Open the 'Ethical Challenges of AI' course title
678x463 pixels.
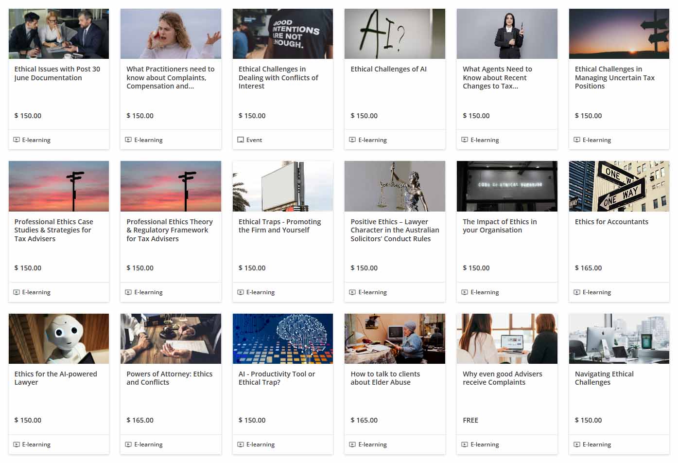pyautogui.click(x=388, y=69)
